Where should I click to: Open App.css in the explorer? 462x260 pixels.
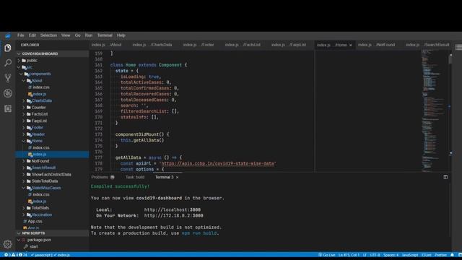click(35, 222)
